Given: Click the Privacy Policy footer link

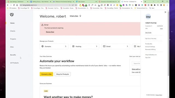Looking at the screenshot, I should (x=159, y=95).
